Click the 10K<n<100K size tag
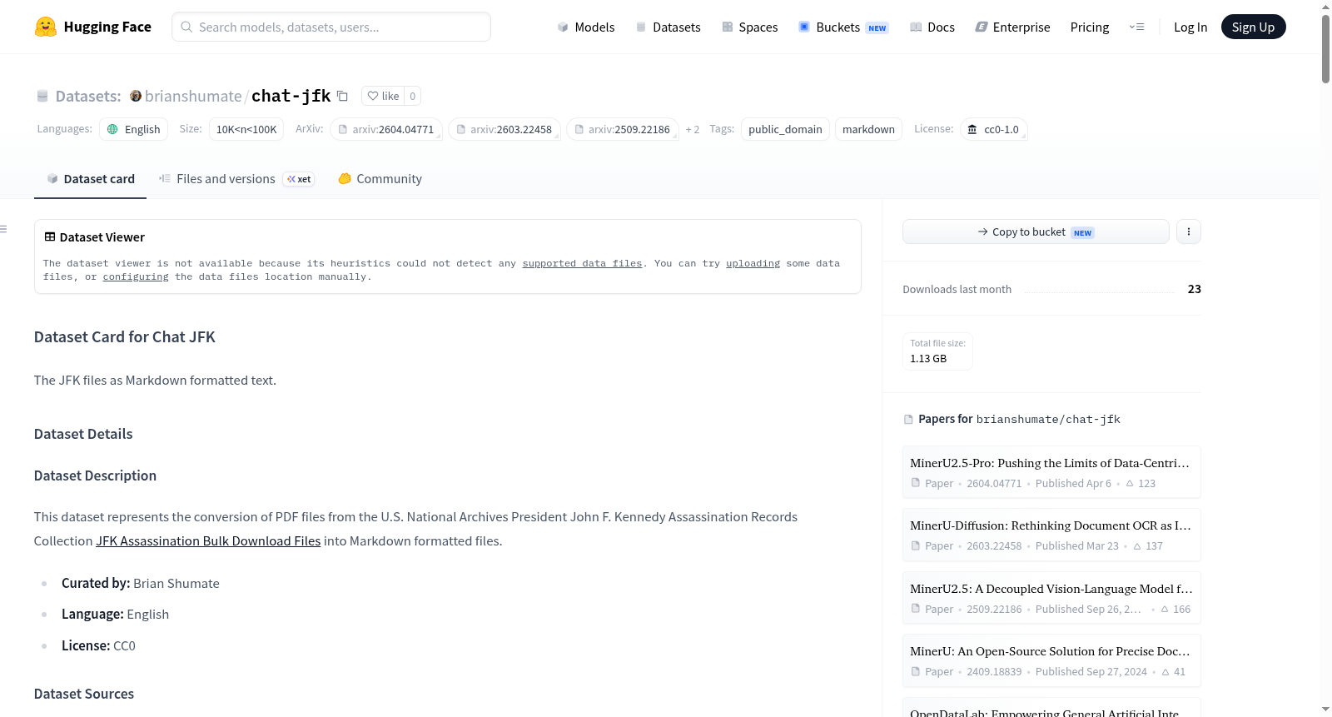The height and width of the screenshot is (717, 1332). click(x=246, y=129)
